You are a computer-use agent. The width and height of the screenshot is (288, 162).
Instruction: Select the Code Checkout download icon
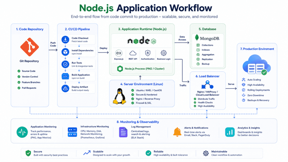65,39
